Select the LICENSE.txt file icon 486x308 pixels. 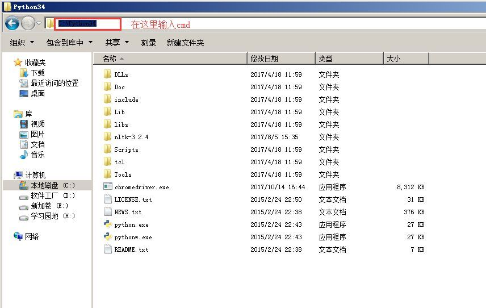tap(107, 199)
